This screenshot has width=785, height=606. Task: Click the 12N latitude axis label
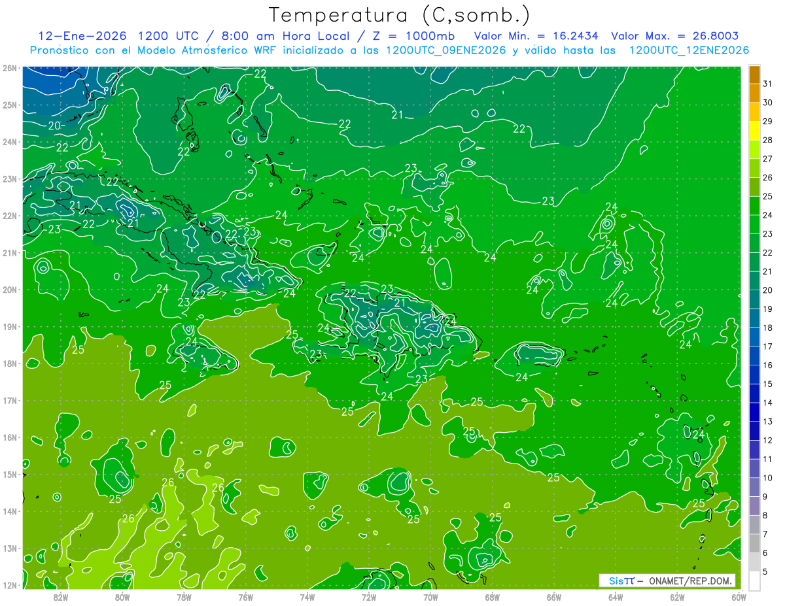tap(9, 585)
